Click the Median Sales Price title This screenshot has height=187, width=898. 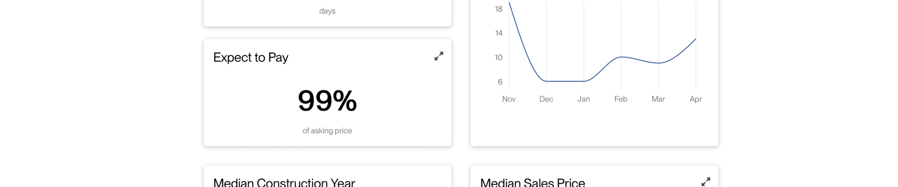pos(533,182)
